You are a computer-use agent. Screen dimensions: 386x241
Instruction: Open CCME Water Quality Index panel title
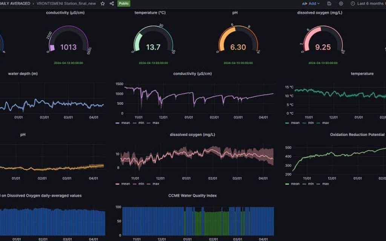pos(192,195)
